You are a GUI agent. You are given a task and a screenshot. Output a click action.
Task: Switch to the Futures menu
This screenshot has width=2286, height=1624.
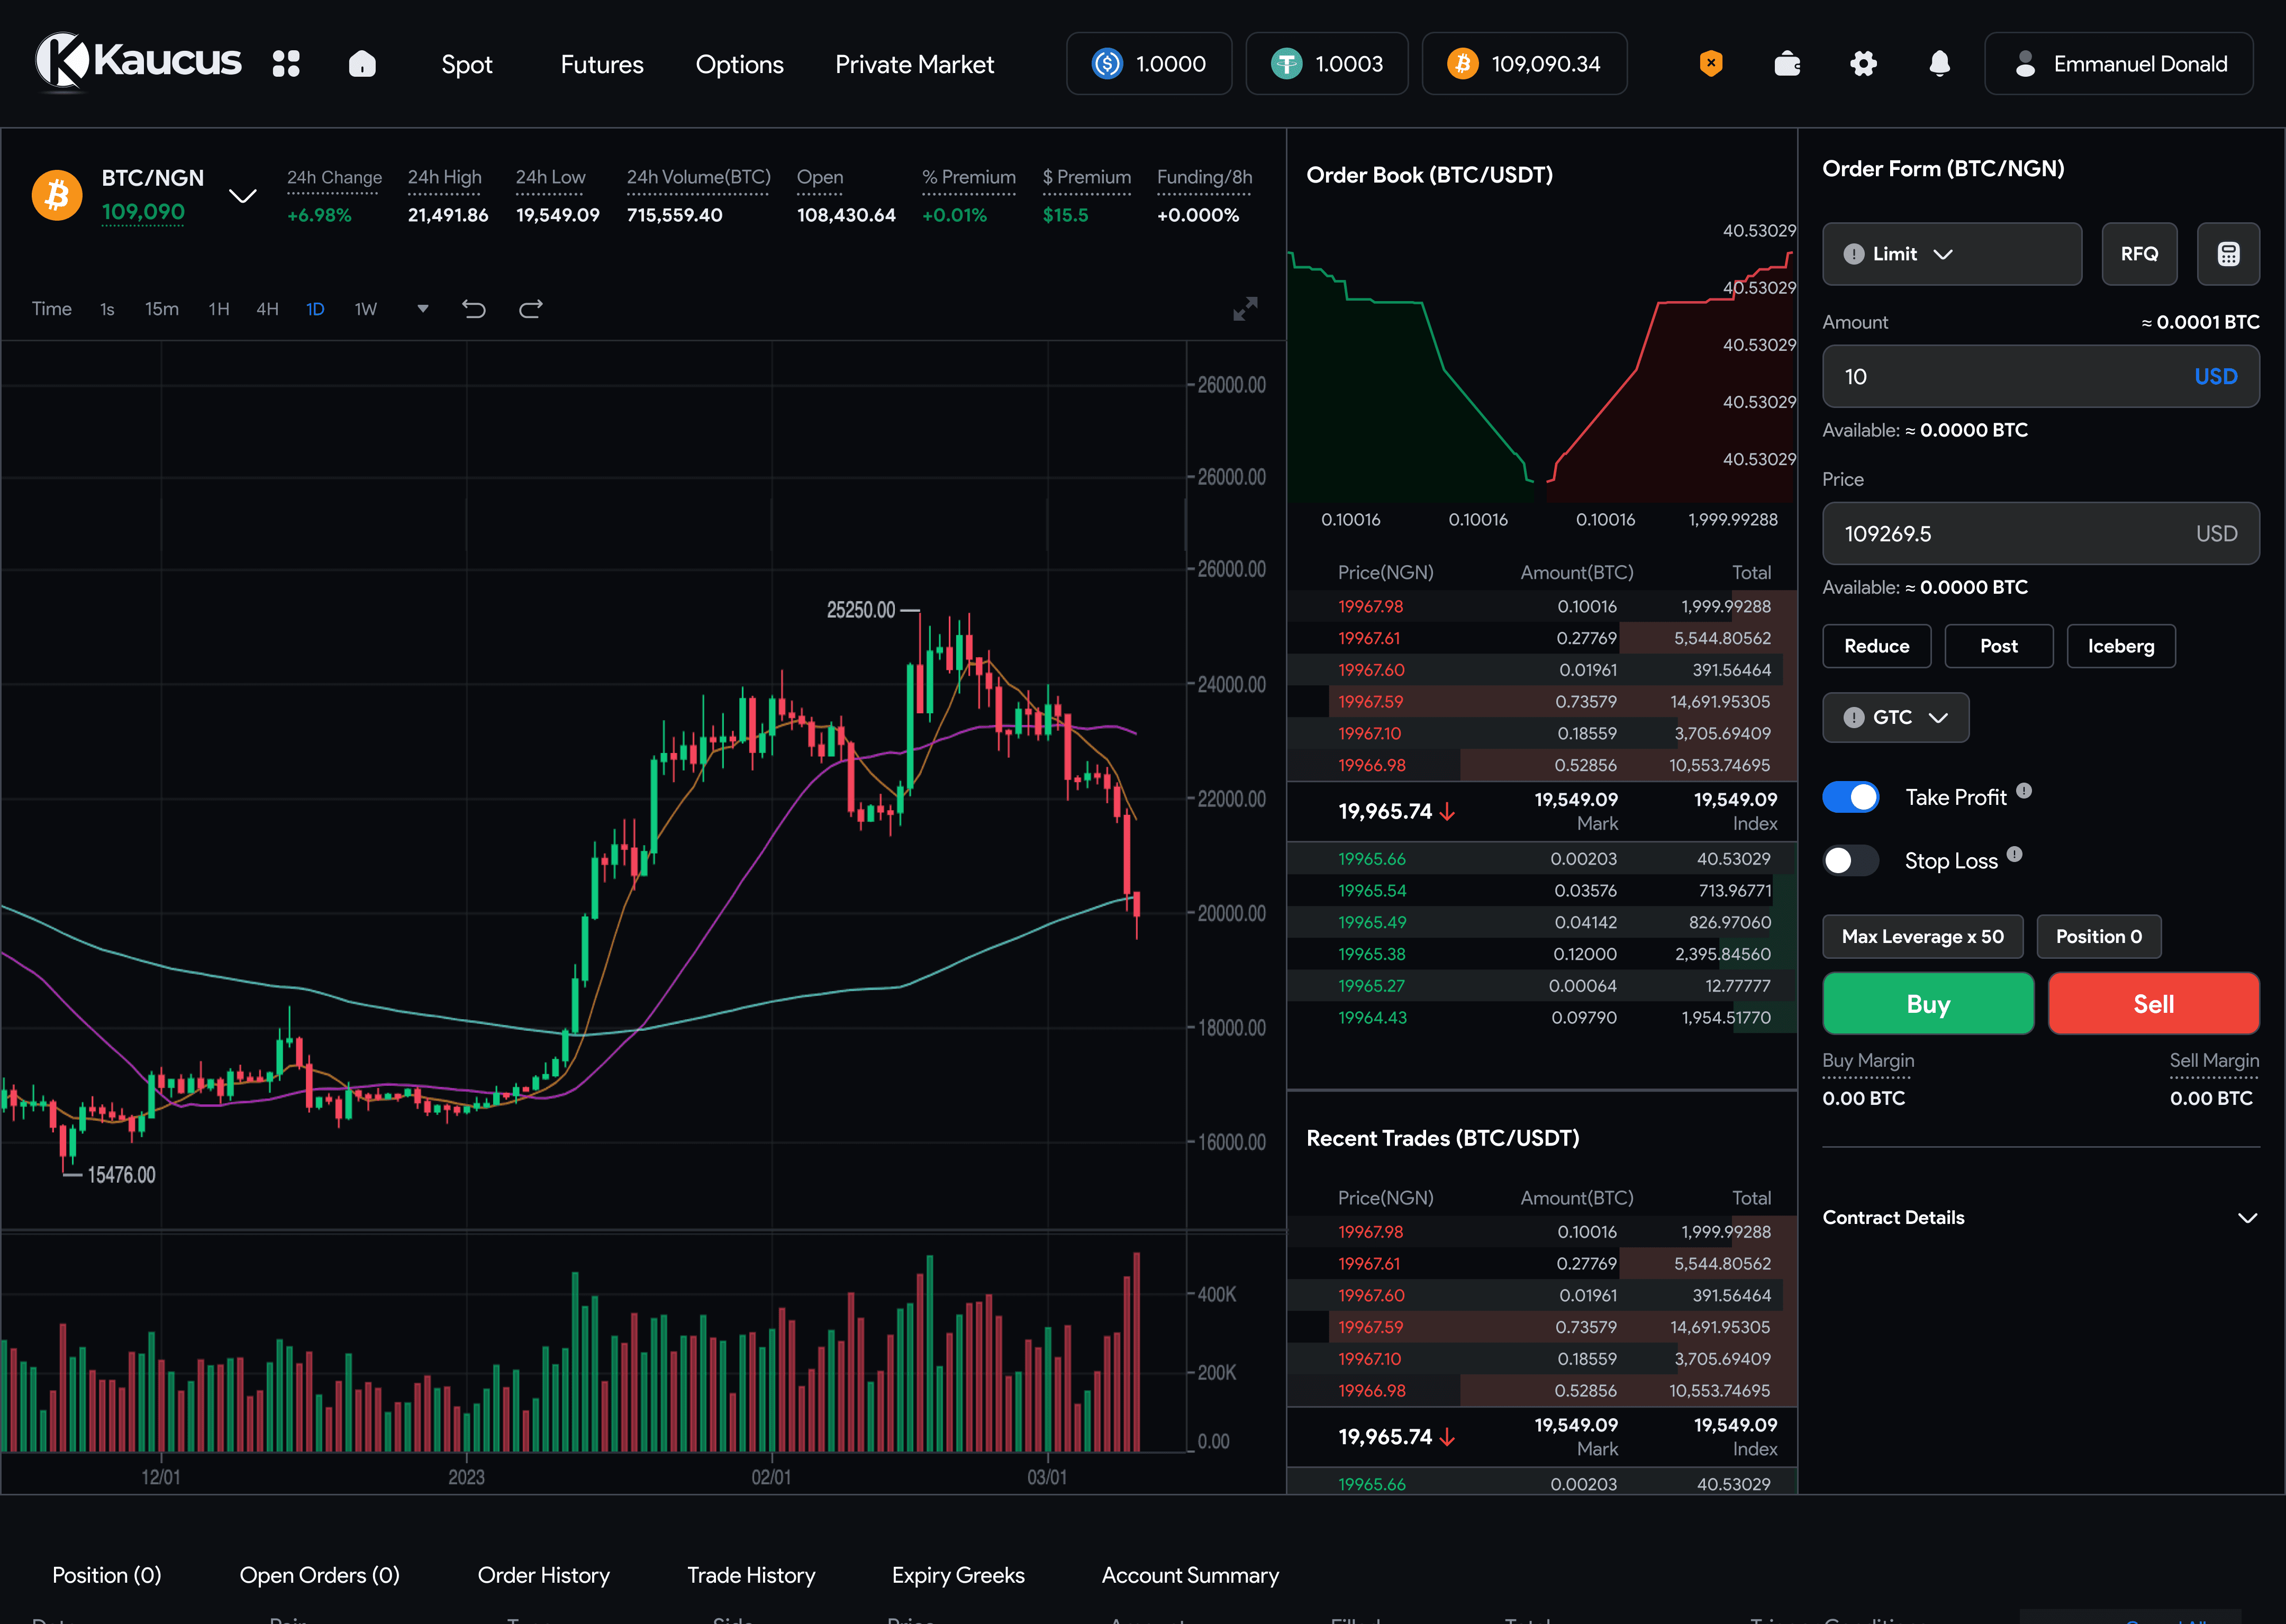pyautogui.click(x=601, y=64)
